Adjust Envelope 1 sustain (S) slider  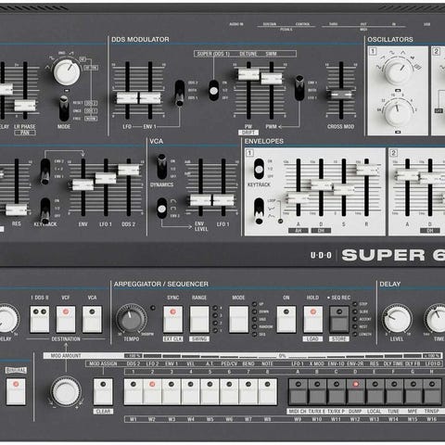(x=344, y=189)
